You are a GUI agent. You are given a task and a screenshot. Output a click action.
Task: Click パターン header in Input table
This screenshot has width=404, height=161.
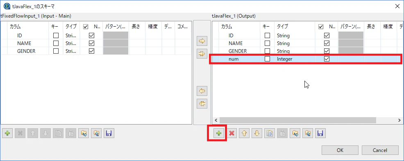tap(116, 26)
